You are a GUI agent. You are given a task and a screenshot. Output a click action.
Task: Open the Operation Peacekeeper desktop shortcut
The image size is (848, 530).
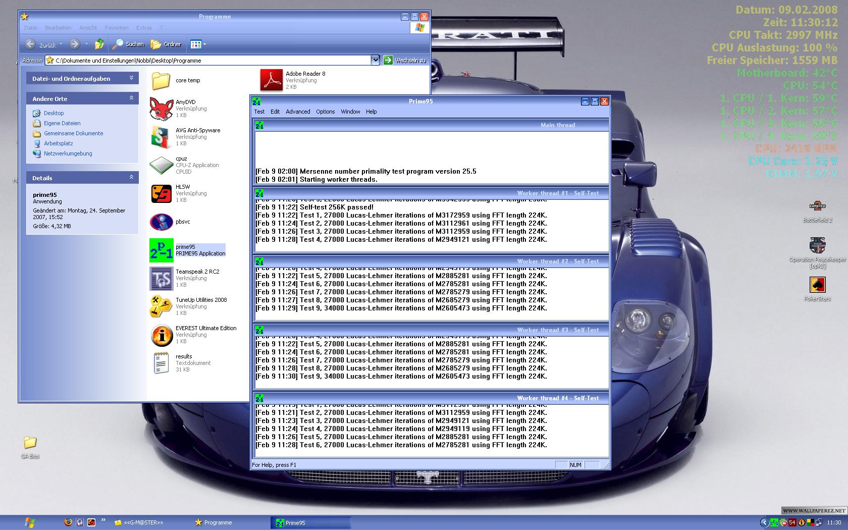coord(817,245)
